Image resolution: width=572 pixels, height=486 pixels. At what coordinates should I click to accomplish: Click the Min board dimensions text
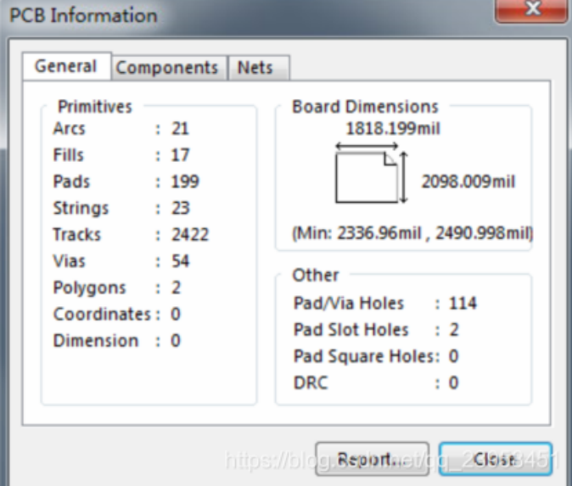click(413, 232)
